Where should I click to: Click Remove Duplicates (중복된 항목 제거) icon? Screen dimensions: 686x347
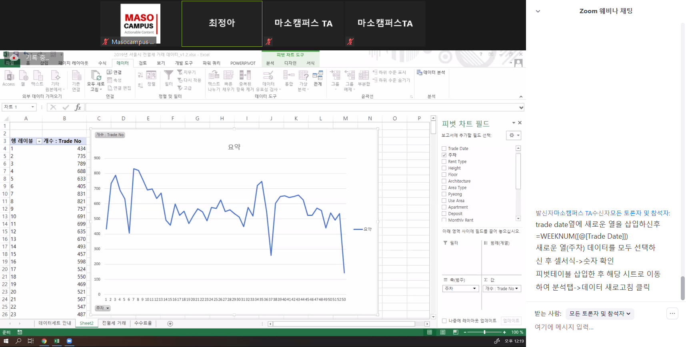tap(245, 75)
